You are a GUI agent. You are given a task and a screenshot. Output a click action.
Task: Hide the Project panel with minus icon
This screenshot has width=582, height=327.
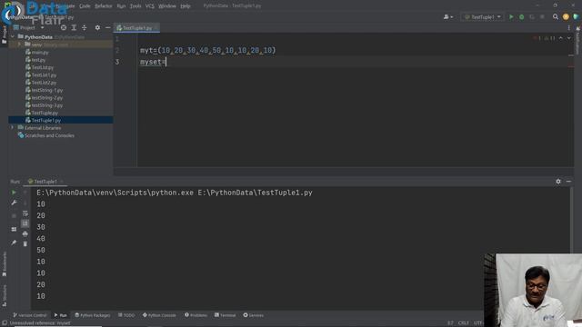pos(107,27)
